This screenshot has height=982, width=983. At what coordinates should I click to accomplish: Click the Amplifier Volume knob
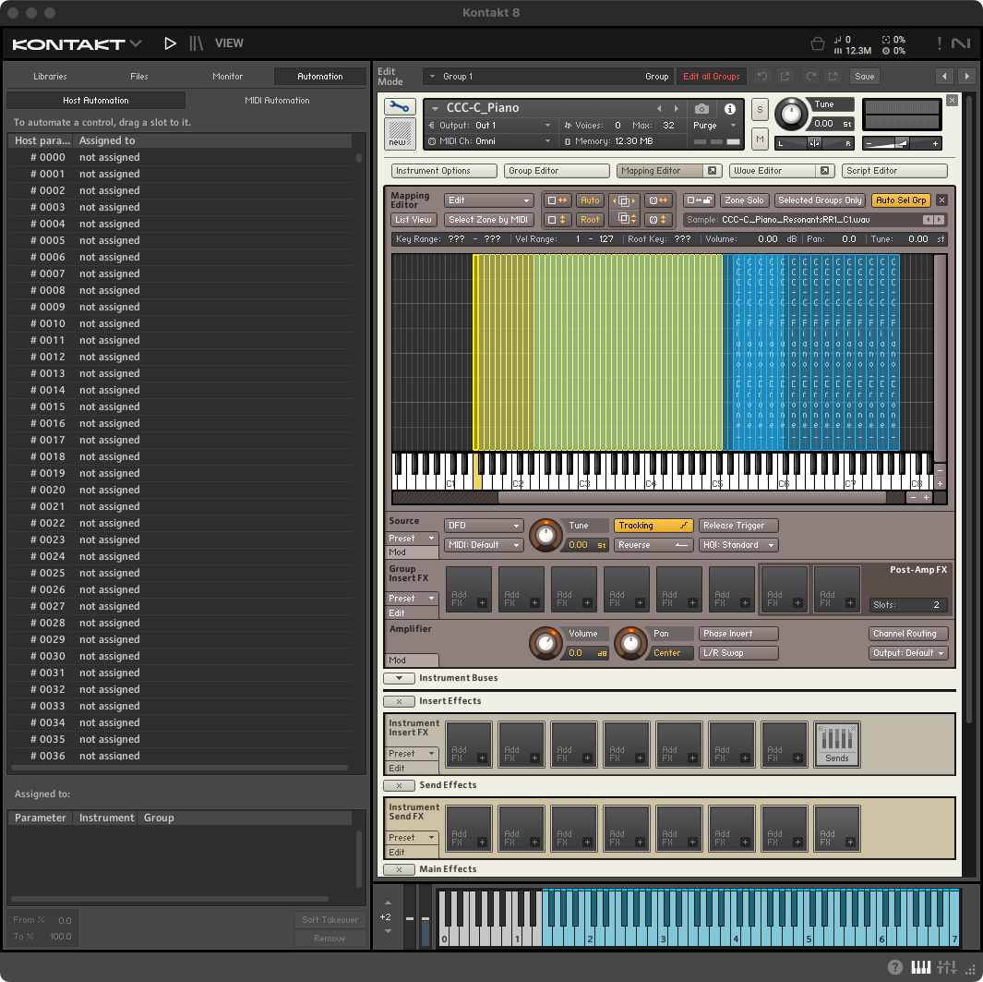[545, 642]
